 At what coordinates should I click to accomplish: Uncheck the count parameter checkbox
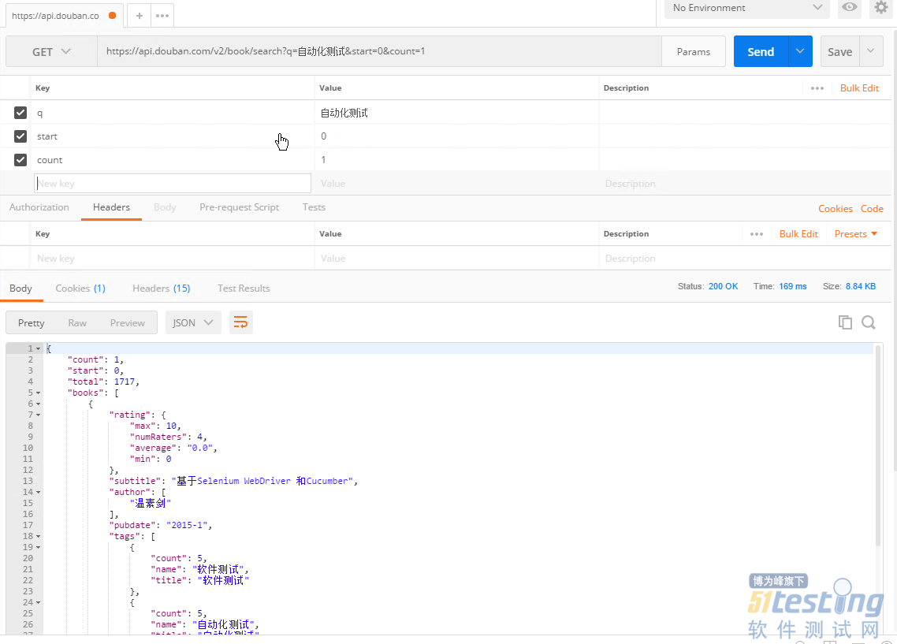20,159
